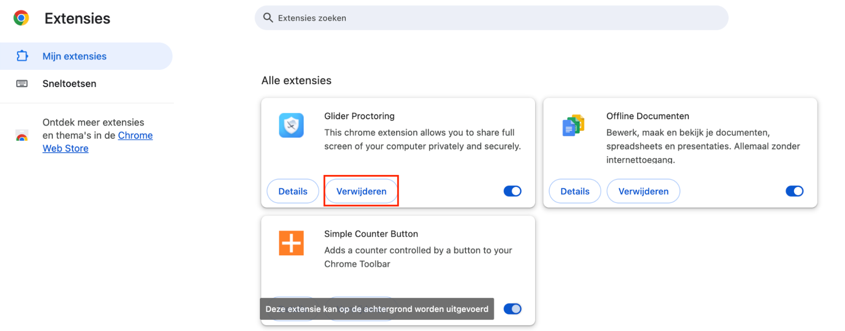845x331 pixels.
Task: Select the Mijn extensies clipboard icon
Action: click(22, 56)
